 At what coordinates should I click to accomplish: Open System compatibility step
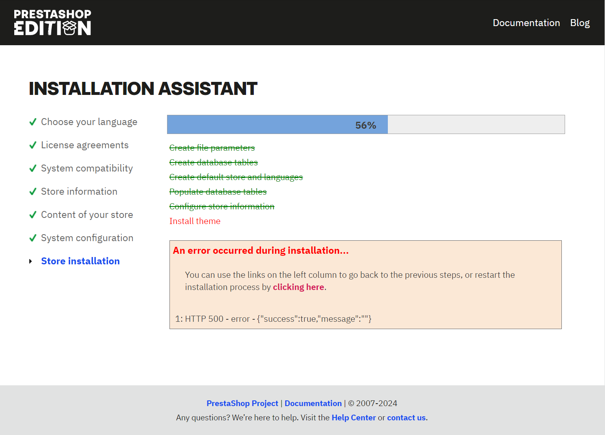point(87,168)
